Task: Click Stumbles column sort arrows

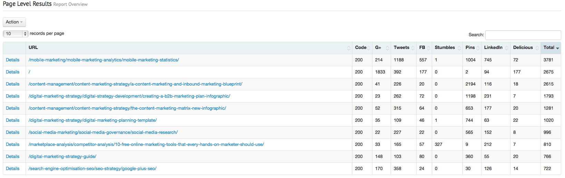Action: point(459,48)
